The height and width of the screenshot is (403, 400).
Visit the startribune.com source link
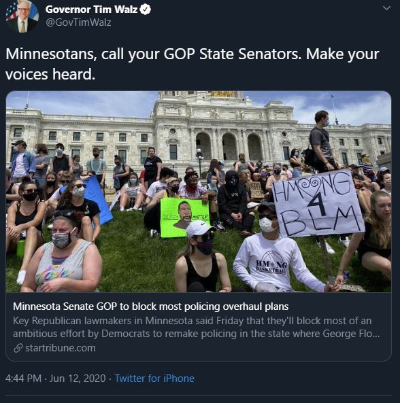[x=61, y=348]
